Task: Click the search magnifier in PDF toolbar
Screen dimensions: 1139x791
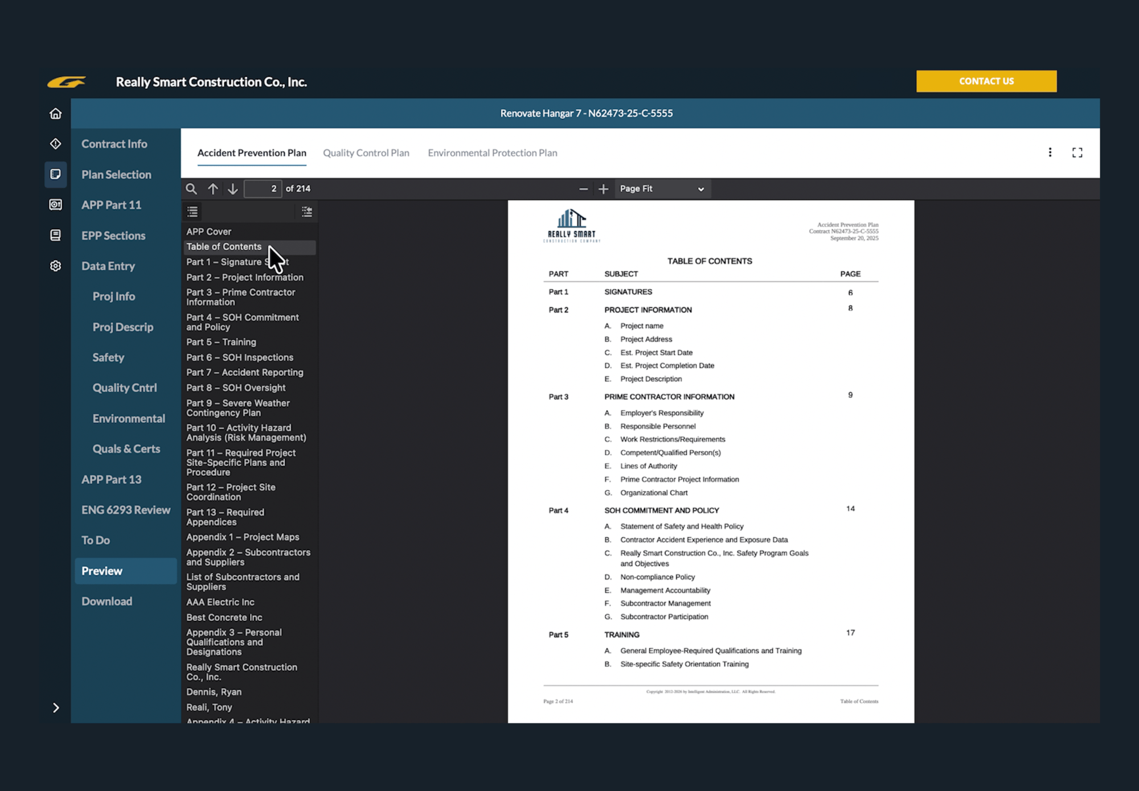Action: 191,189
